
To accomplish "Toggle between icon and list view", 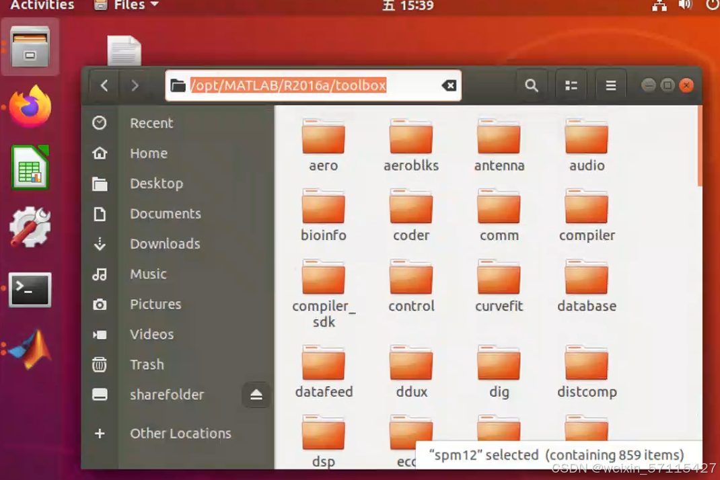I will point(571,85).
